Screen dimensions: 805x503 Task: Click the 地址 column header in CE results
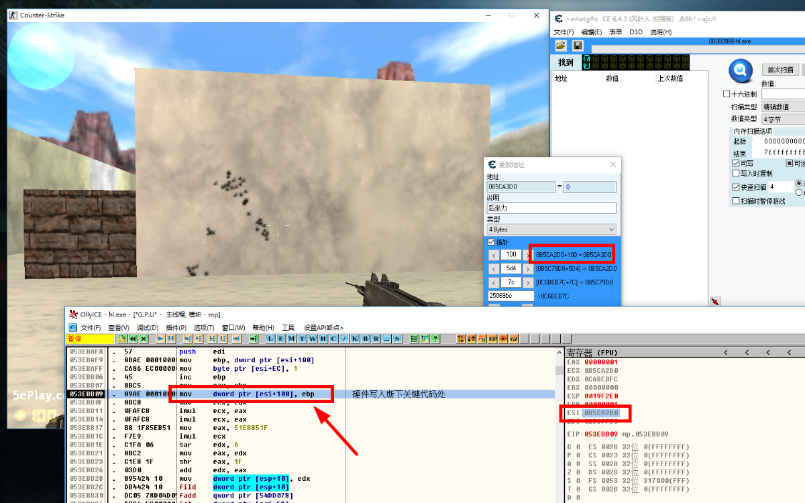576,78
